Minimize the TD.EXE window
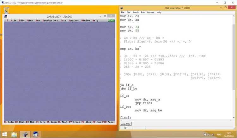Viewport: 237px width, 138px height. tap(100, 16)
